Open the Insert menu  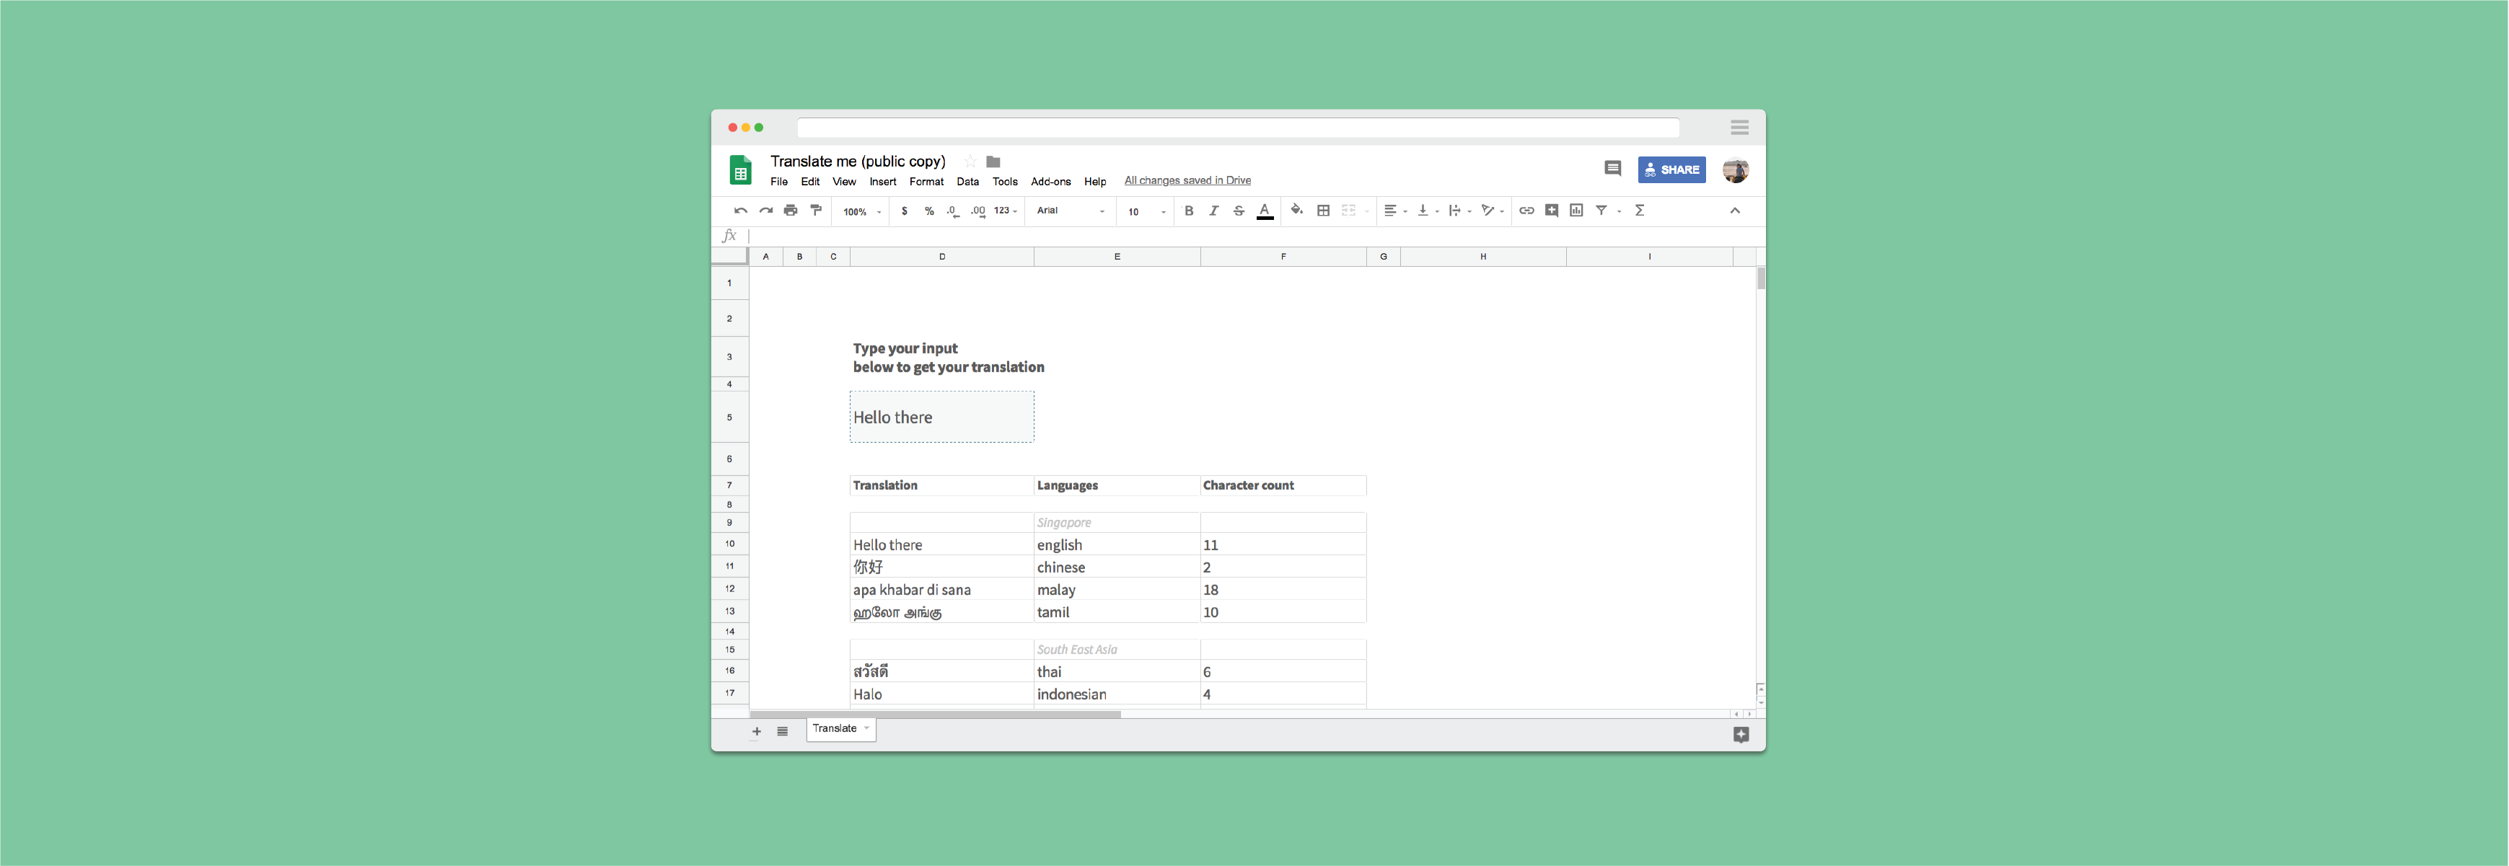click(882, 182)
